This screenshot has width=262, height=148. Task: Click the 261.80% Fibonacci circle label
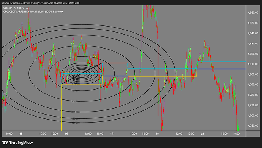coord(76,101)
